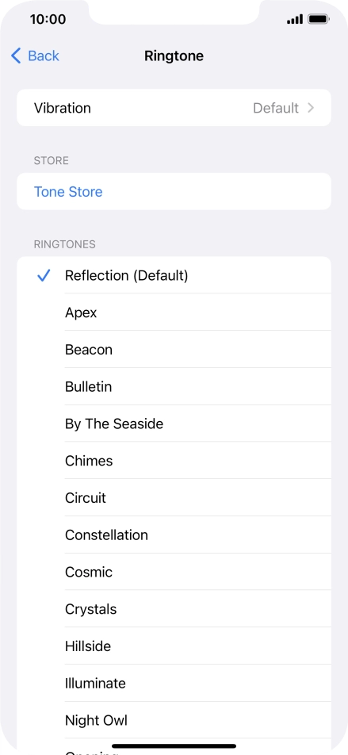Image resolution: width=348 pixels, height=755 pixels.
Task: Tap the Back chevron arrow icon
Action: (x=16, y=56)
